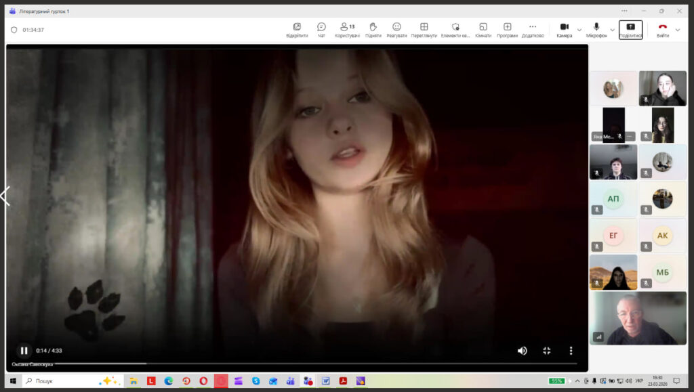Open the Програми apps icon
Screen dimensions: 694x392
pos(507,27)
